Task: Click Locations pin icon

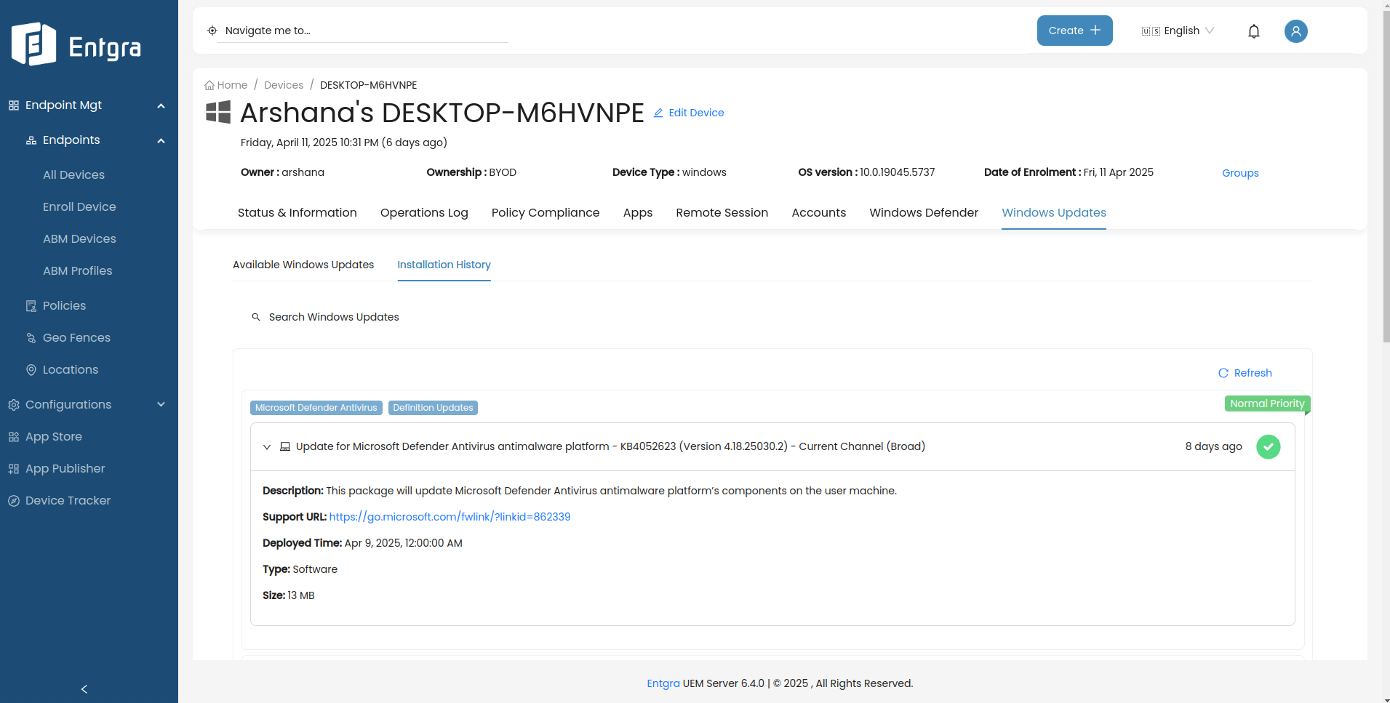Action: [x=31, y=370]
